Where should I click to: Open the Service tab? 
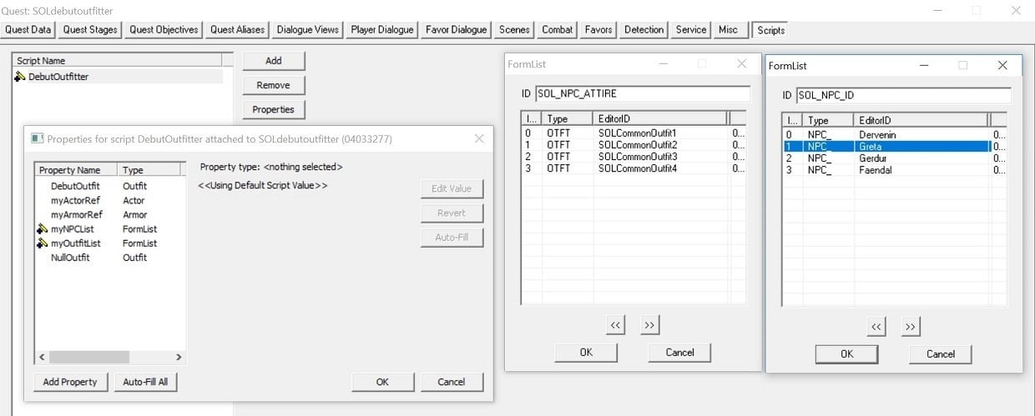tap(691, 30)
